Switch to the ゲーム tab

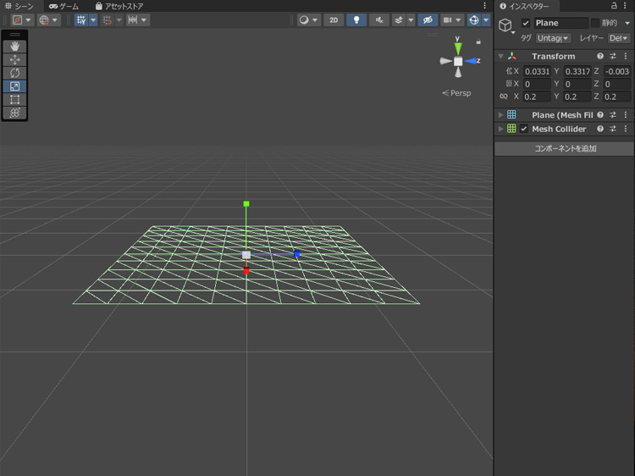pyautogui.click(x=63, y=6)
